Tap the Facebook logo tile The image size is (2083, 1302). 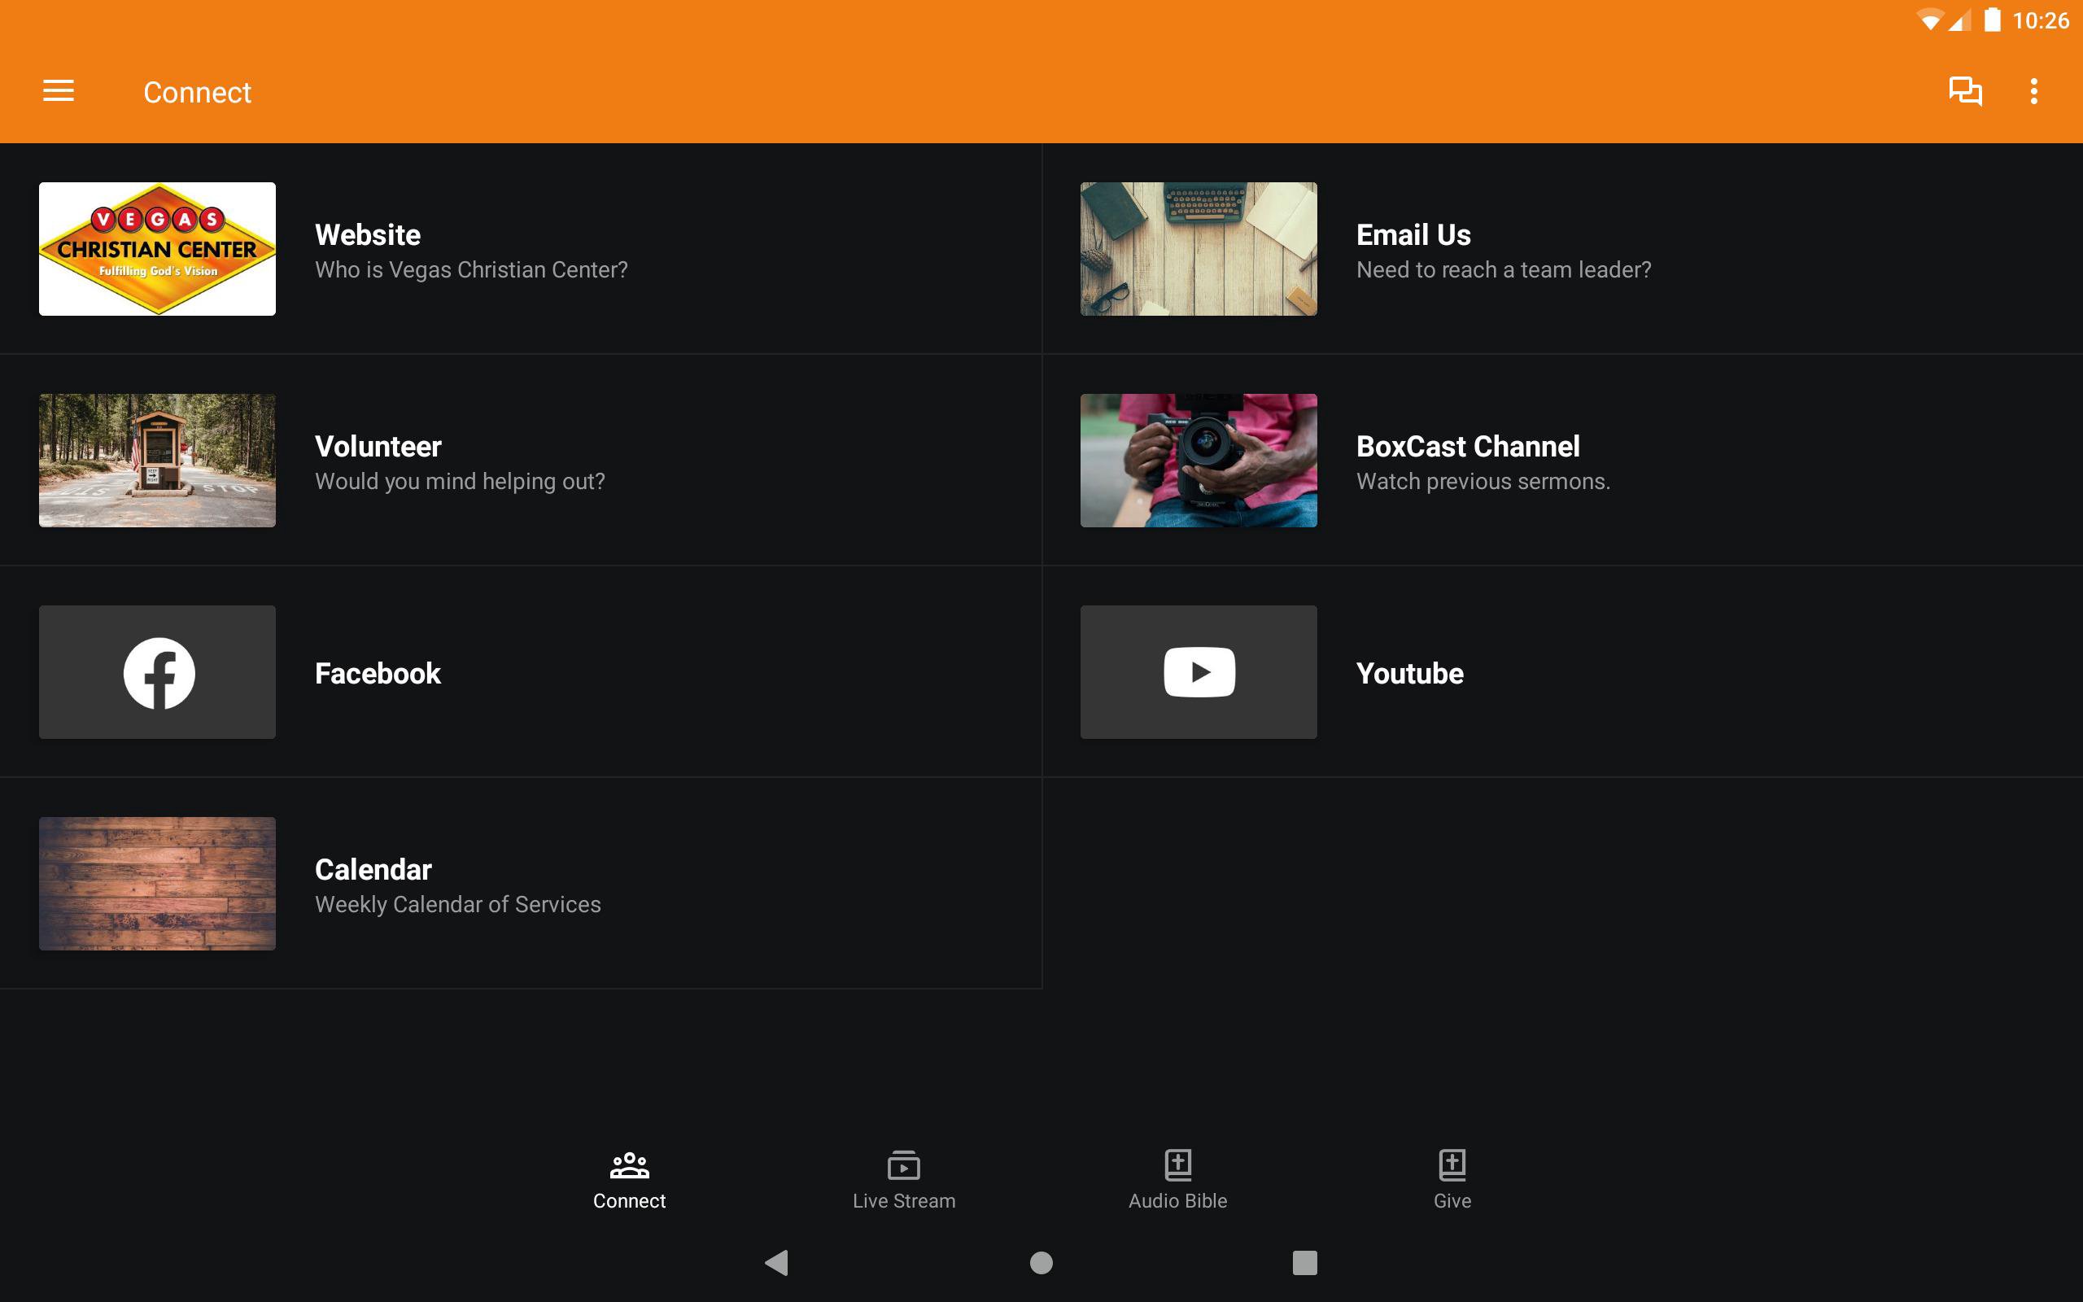tap(158, 672)
